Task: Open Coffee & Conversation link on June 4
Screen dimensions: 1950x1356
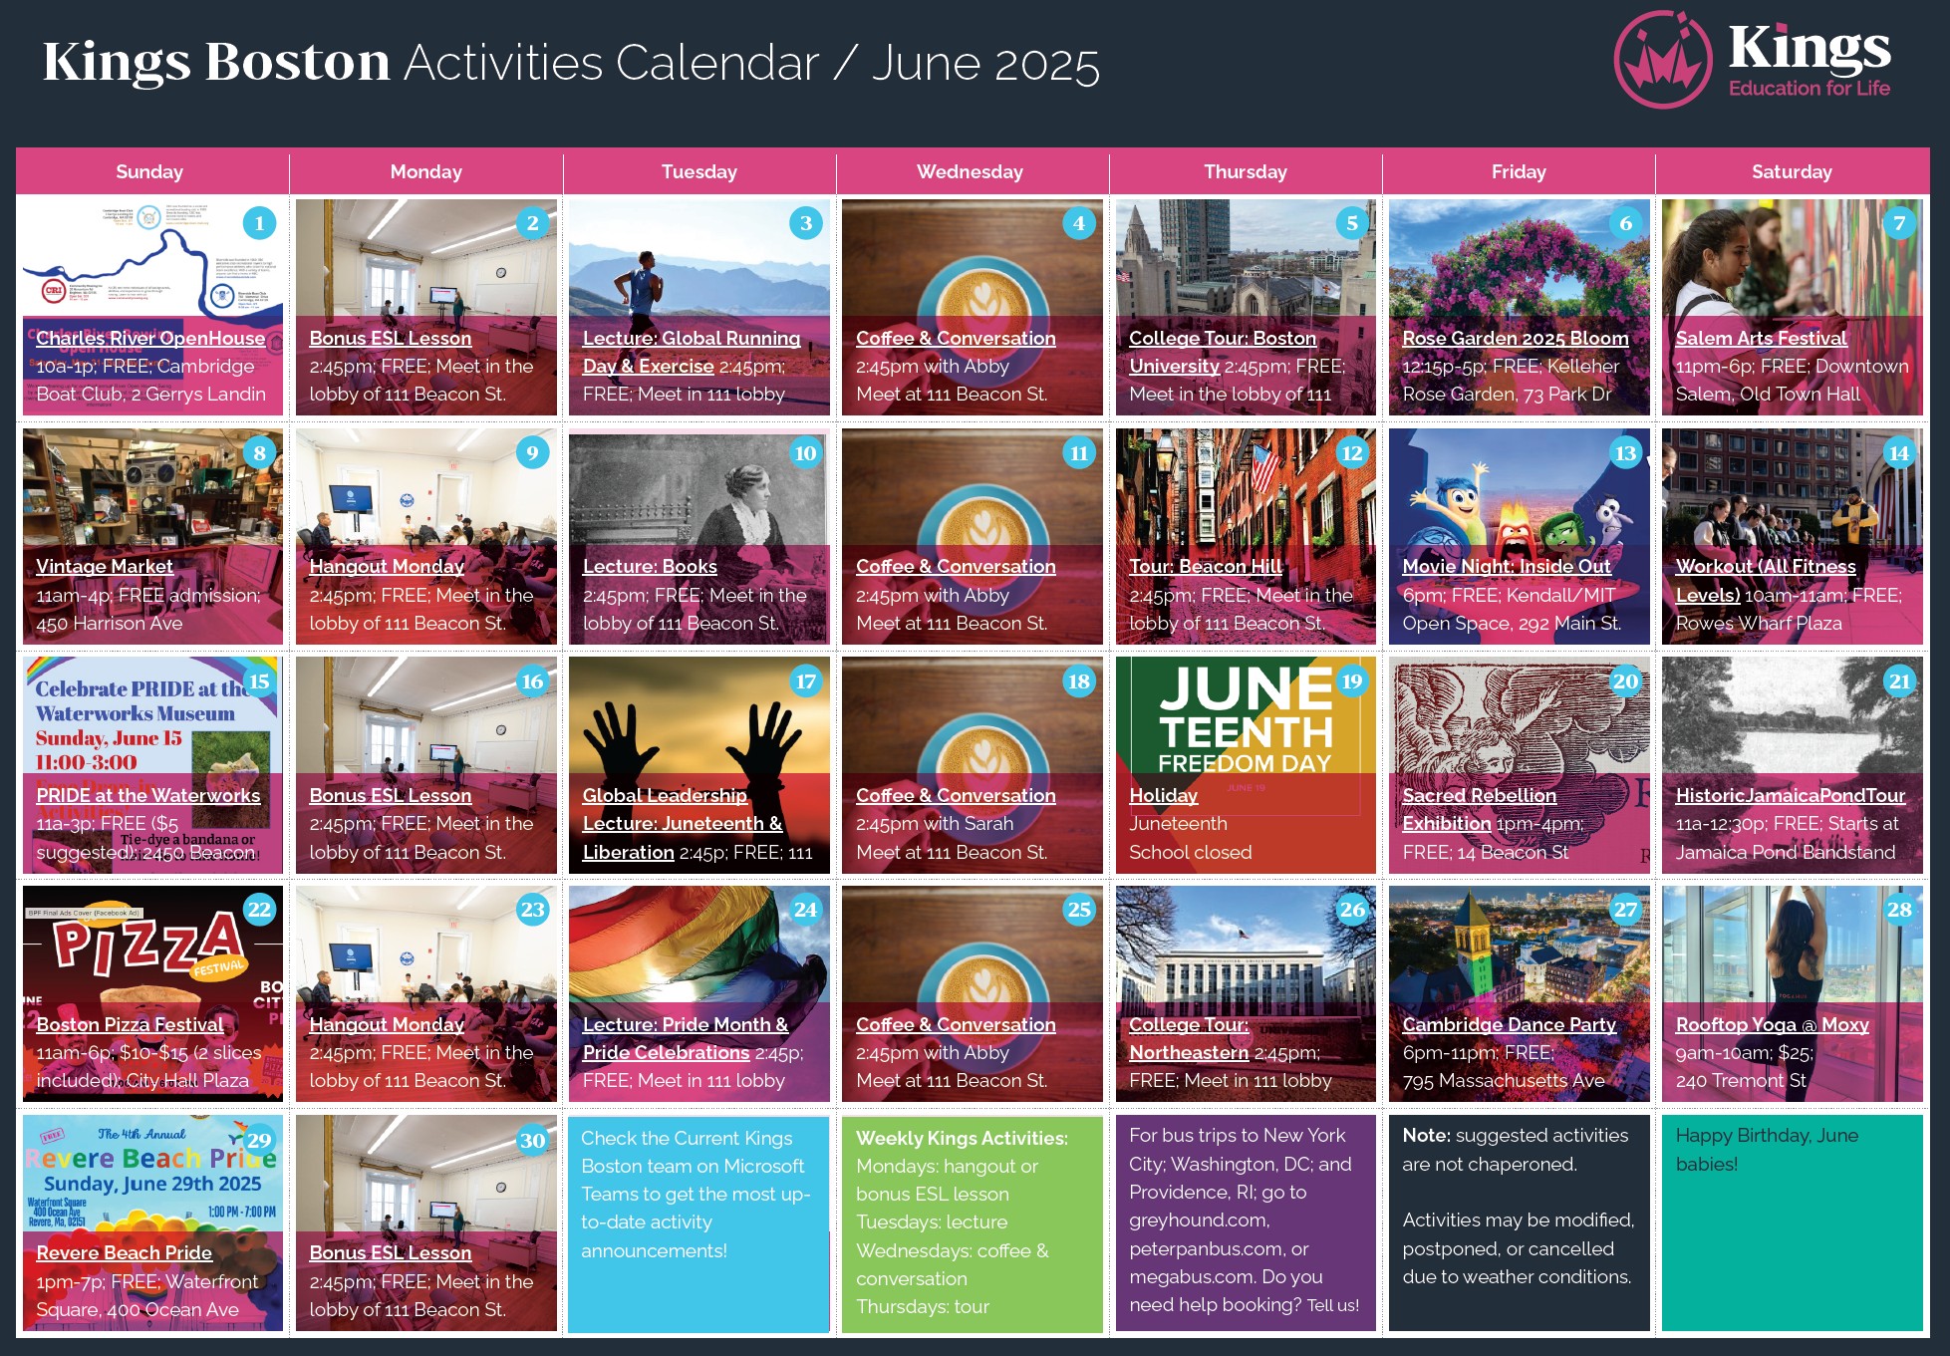Action: click(x=956, y=338)
